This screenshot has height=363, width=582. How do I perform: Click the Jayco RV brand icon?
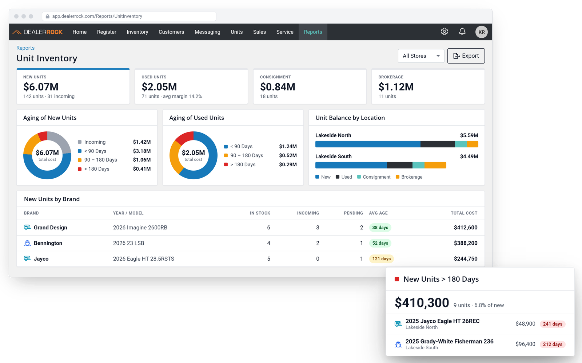(27, 258)
